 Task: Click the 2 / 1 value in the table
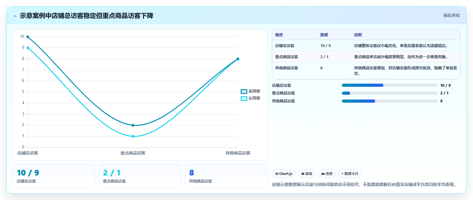324,57
